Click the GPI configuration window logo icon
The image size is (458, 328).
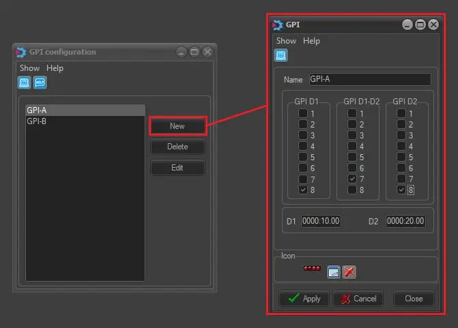tap(20, 52)
